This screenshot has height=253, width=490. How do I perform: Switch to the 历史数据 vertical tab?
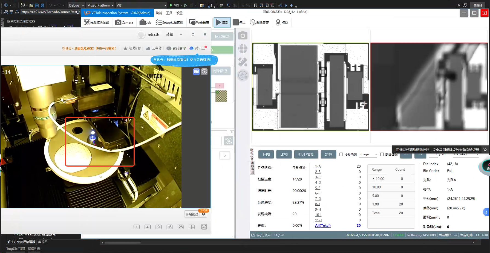(x=252, y=167)
